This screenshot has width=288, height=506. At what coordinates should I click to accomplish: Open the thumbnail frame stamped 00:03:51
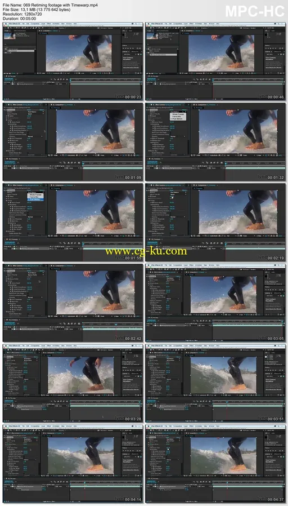(215, 383)
